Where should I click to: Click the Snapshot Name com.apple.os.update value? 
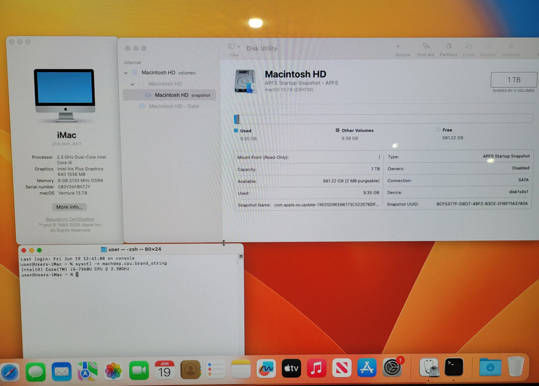point(326,205)
